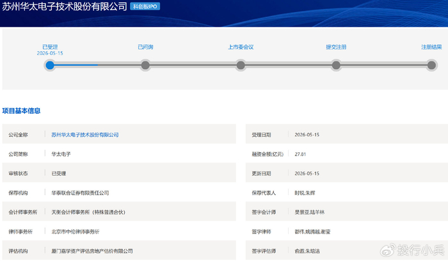448x261 pixels.
Task: Select the 注册结果 timeline node
Action: point(431,65)
